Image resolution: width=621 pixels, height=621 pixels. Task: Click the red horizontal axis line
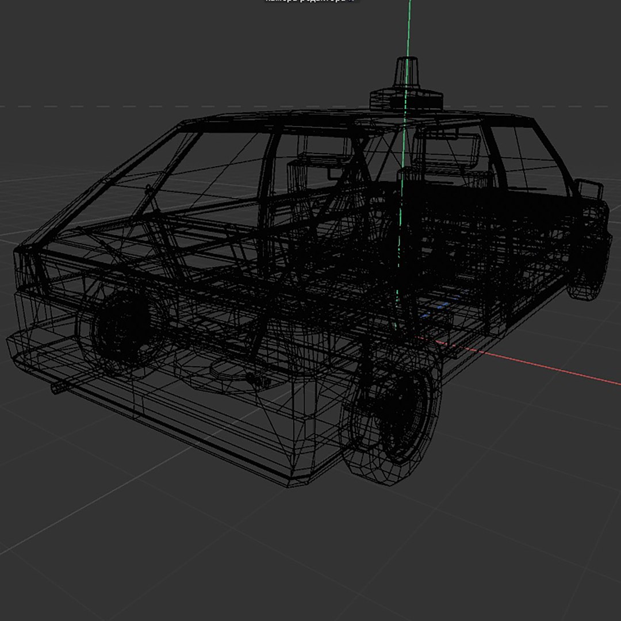coord(519,360)
